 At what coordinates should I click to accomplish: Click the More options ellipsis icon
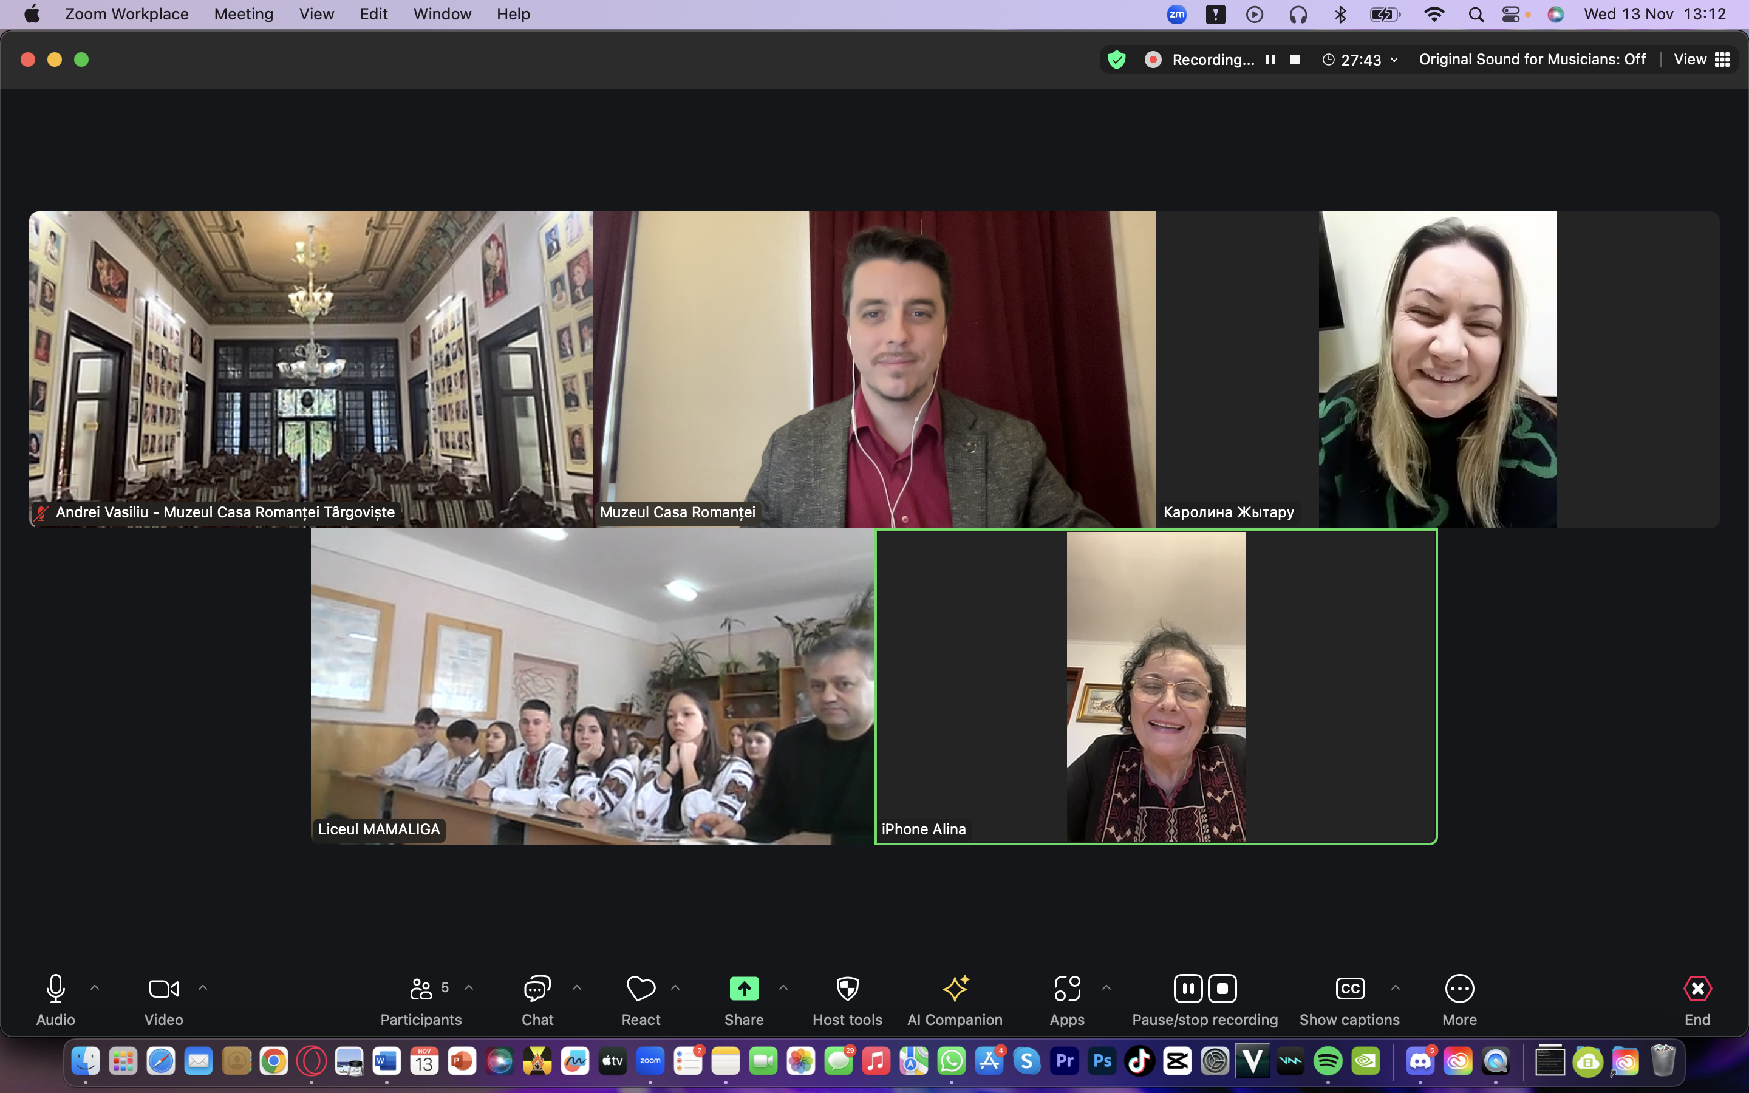tap(1459, 988)
